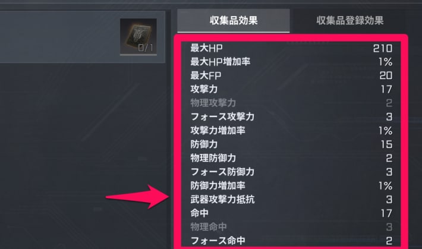Screen dimensions: 422x249
Task: Click the 最大FP stat entry
Action: click(x=291, y=75)
